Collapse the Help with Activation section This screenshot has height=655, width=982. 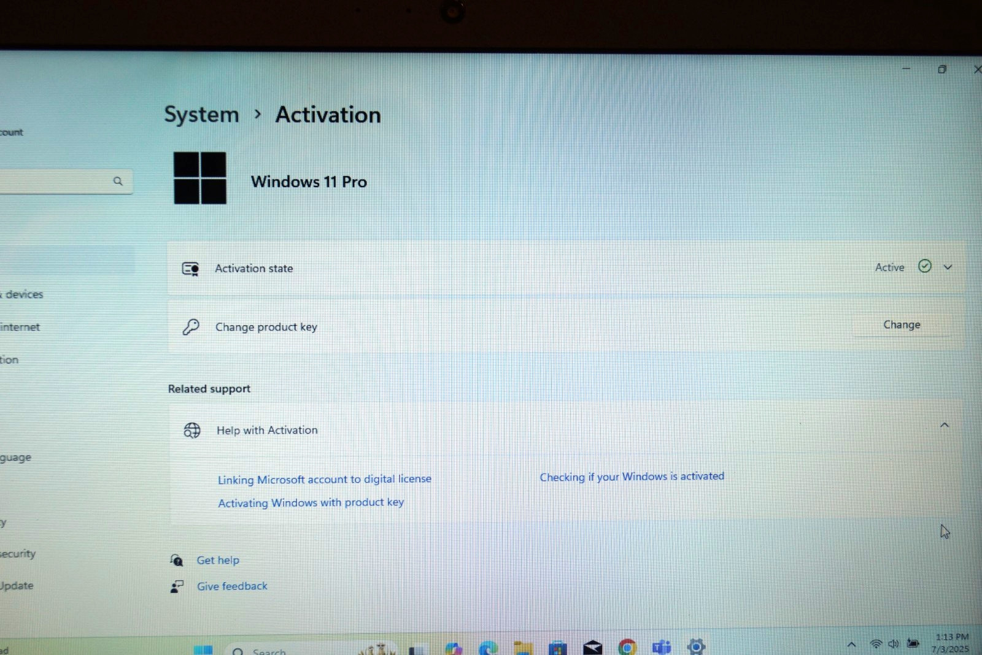945,425
